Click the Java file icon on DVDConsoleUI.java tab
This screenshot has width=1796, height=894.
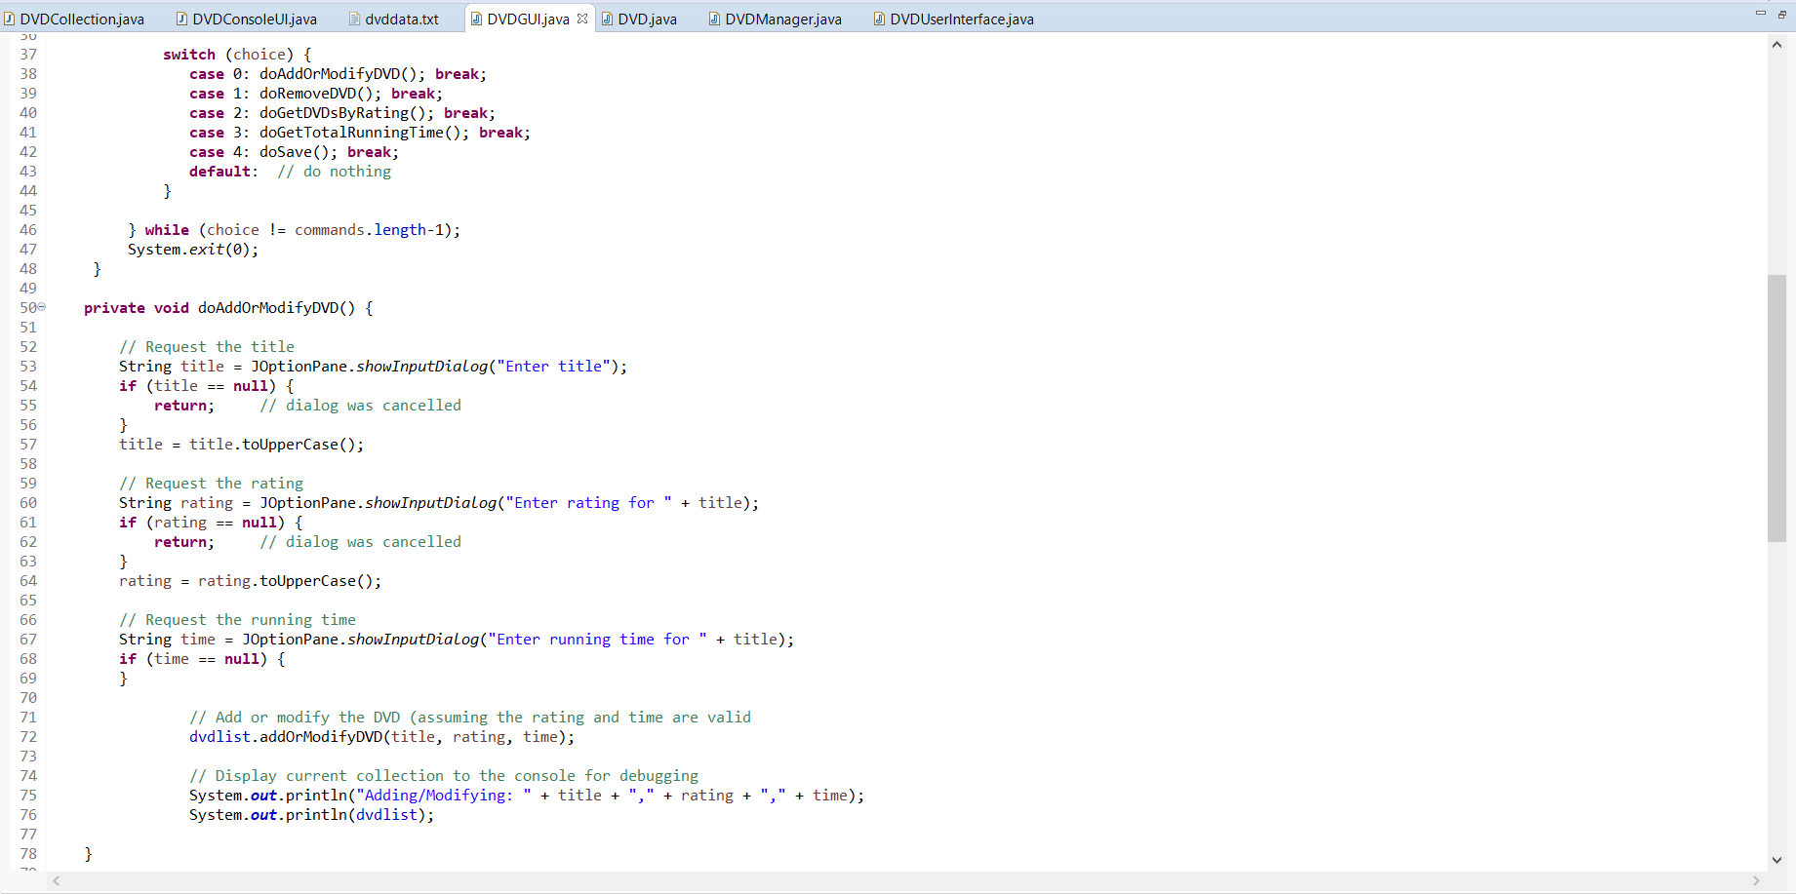[x=180, y=18]
